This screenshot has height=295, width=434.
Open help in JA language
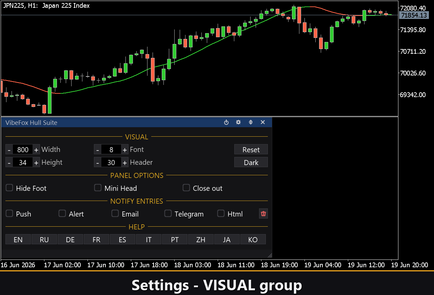point(227,240)
